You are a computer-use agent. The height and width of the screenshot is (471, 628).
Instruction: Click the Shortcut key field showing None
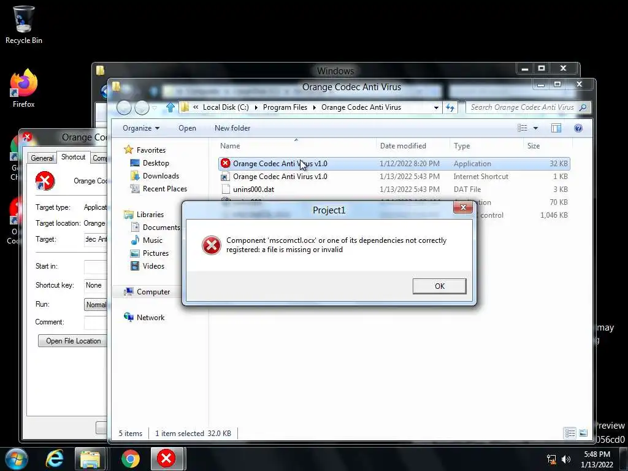click(95, 285)
